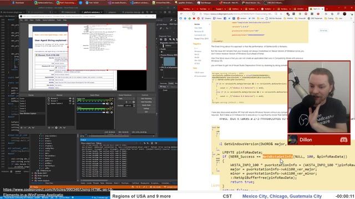Expand the lzma project in Solution Explorer
Screen dimensions: 355x199
click(x=32, y=178)
